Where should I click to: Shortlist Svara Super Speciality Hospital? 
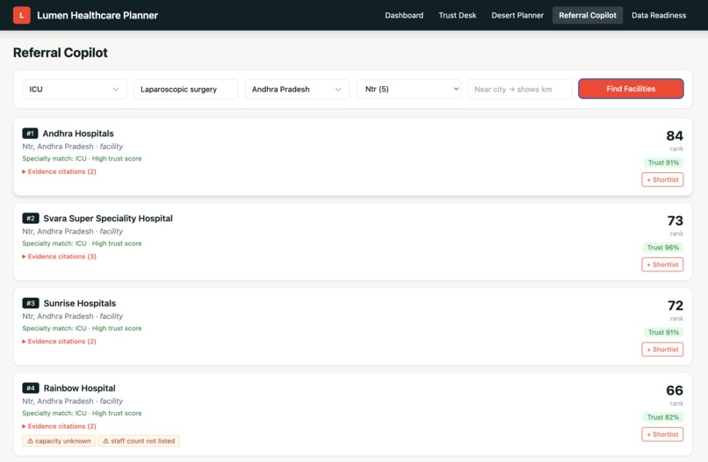pyautogui.click(x=662, y=264)
